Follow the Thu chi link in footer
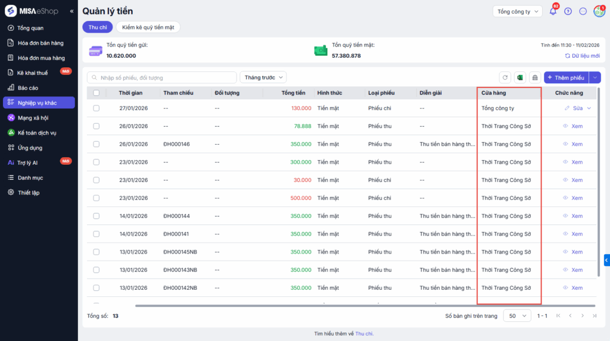The width and height of the screenshot is (610, 341). coord(364,334)
